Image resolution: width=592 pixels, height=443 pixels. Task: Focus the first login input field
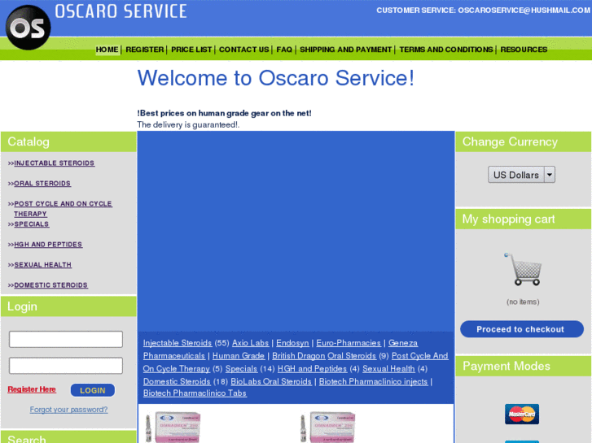point(66,339)
